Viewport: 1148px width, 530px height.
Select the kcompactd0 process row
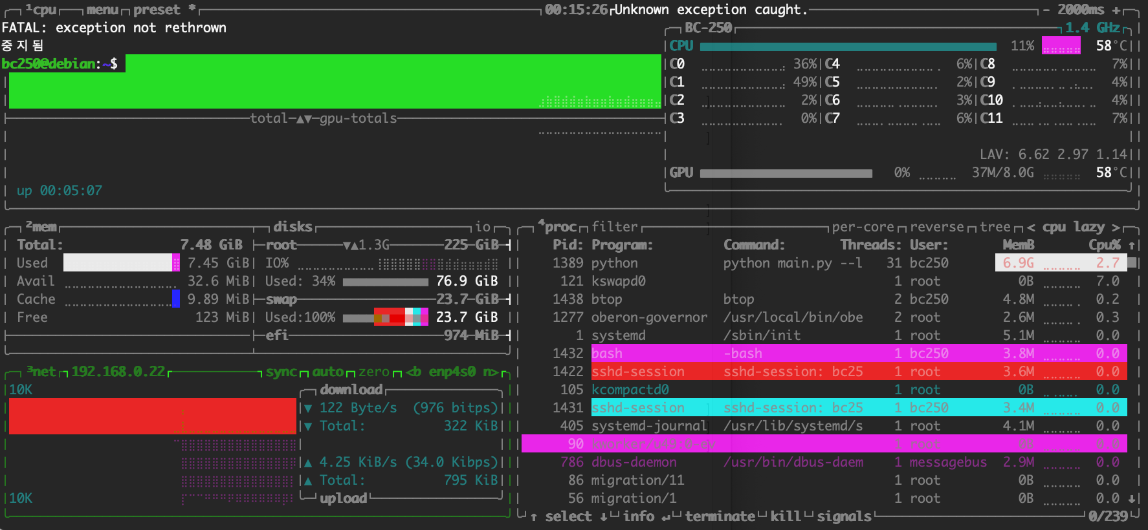click(824, 390)
